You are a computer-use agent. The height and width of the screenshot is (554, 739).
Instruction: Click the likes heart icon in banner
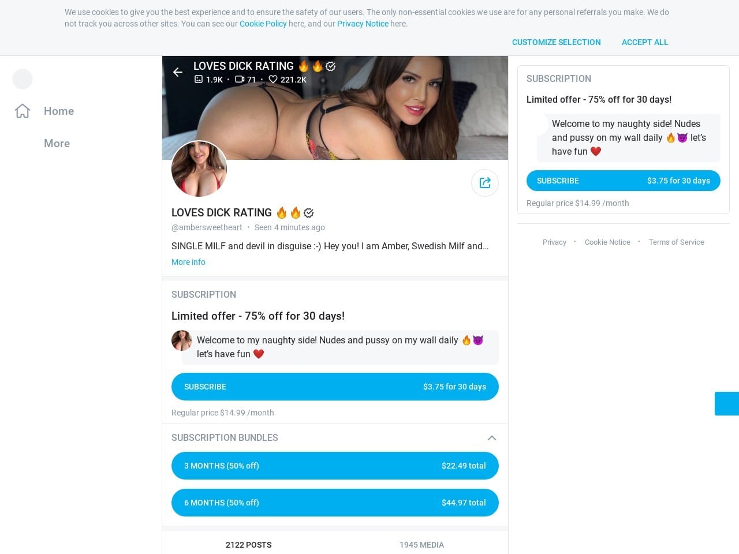[273, 80]
